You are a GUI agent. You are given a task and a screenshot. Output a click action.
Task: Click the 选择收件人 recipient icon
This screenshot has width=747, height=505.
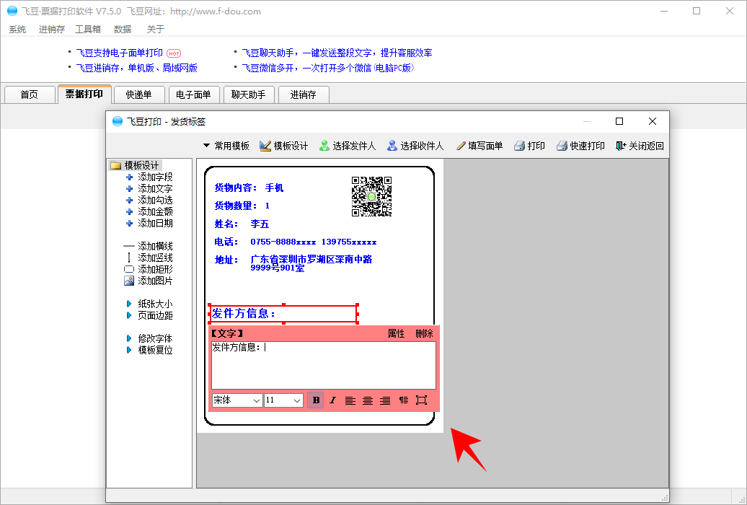tap(392, 146)
